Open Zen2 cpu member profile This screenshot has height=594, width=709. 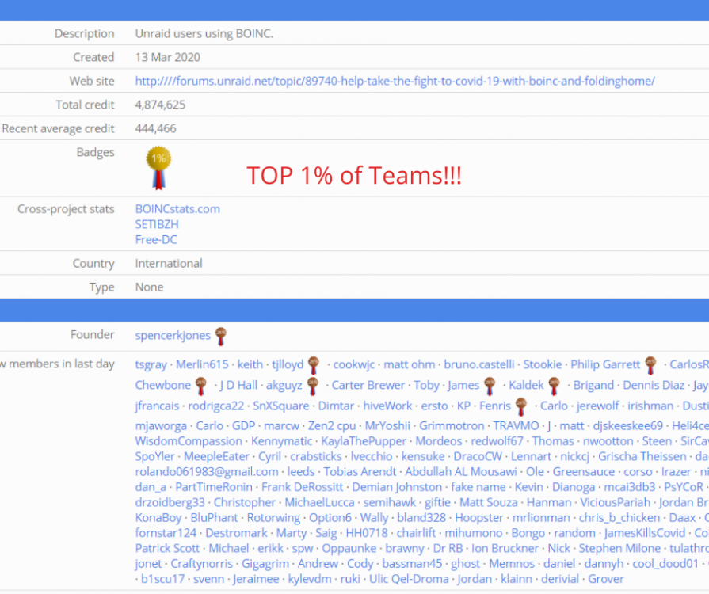point(331,426)
